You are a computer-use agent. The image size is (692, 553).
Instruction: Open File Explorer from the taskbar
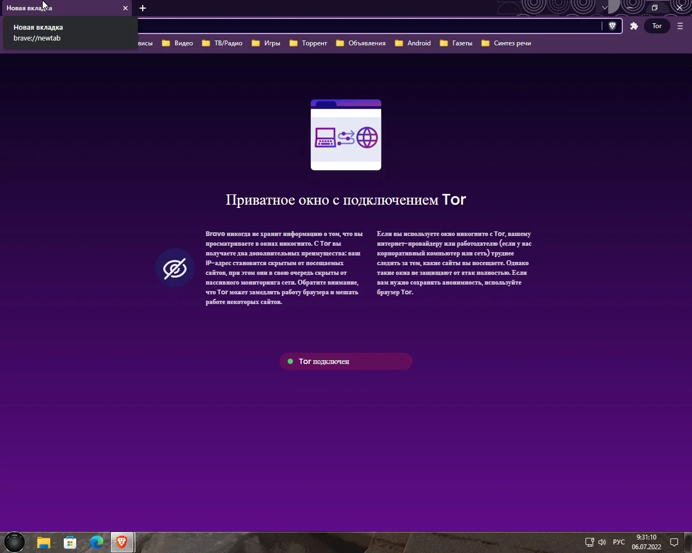44,542
